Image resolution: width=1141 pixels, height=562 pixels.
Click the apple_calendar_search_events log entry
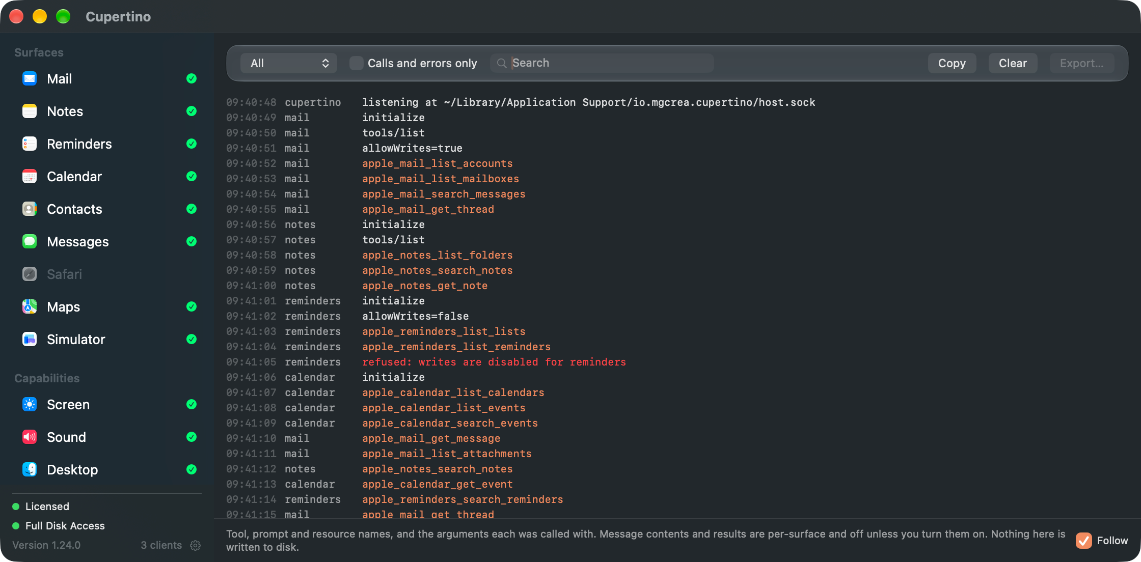pos(450,423)
